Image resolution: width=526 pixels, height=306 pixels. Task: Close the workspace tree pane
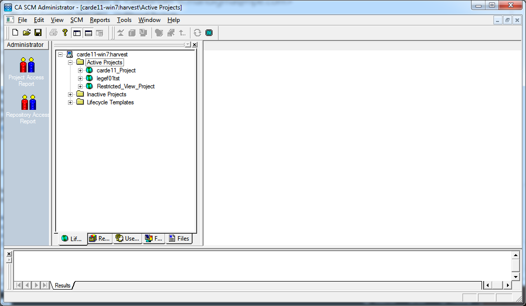194,44
